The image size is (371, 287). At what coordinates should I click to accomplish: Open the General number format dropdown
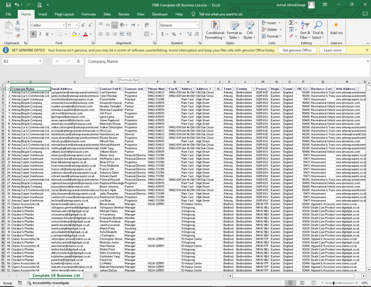(197, 25)
